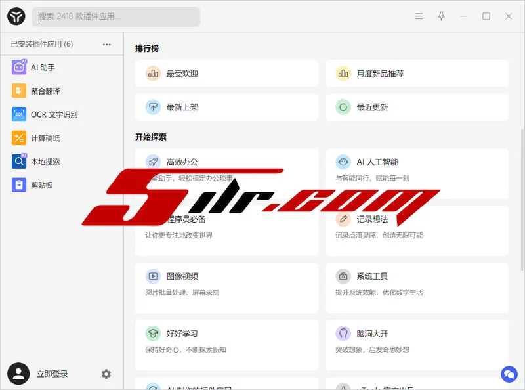Open 最受欢迎 ranking card
Screen dimensions: 525x390
pos(226,74)
